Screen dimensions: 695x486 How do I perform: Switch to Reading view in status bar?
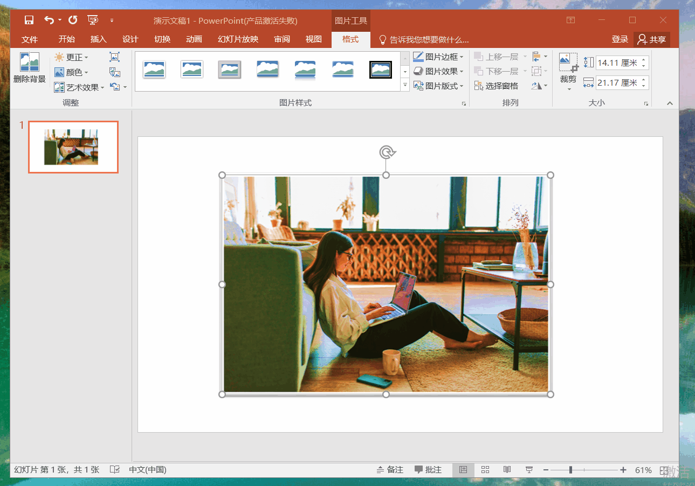click(x=507, y=470)
